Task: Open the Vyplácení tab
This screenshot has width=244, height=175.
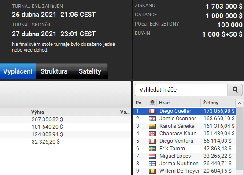Action: (x=18, y=71)
